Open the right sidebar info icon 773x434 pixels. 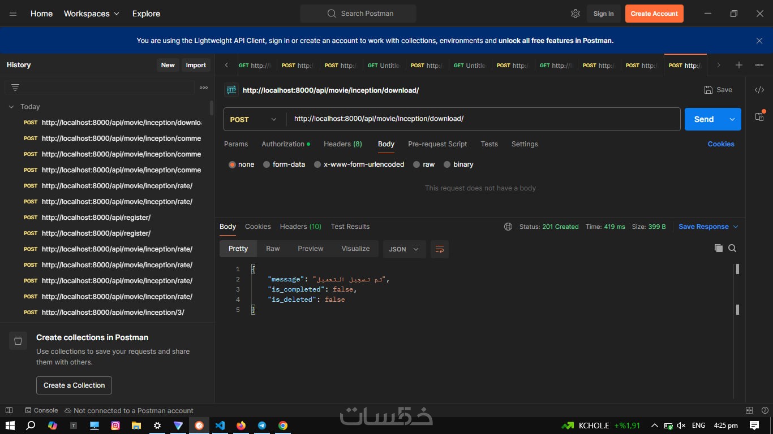tap(759, 116)
